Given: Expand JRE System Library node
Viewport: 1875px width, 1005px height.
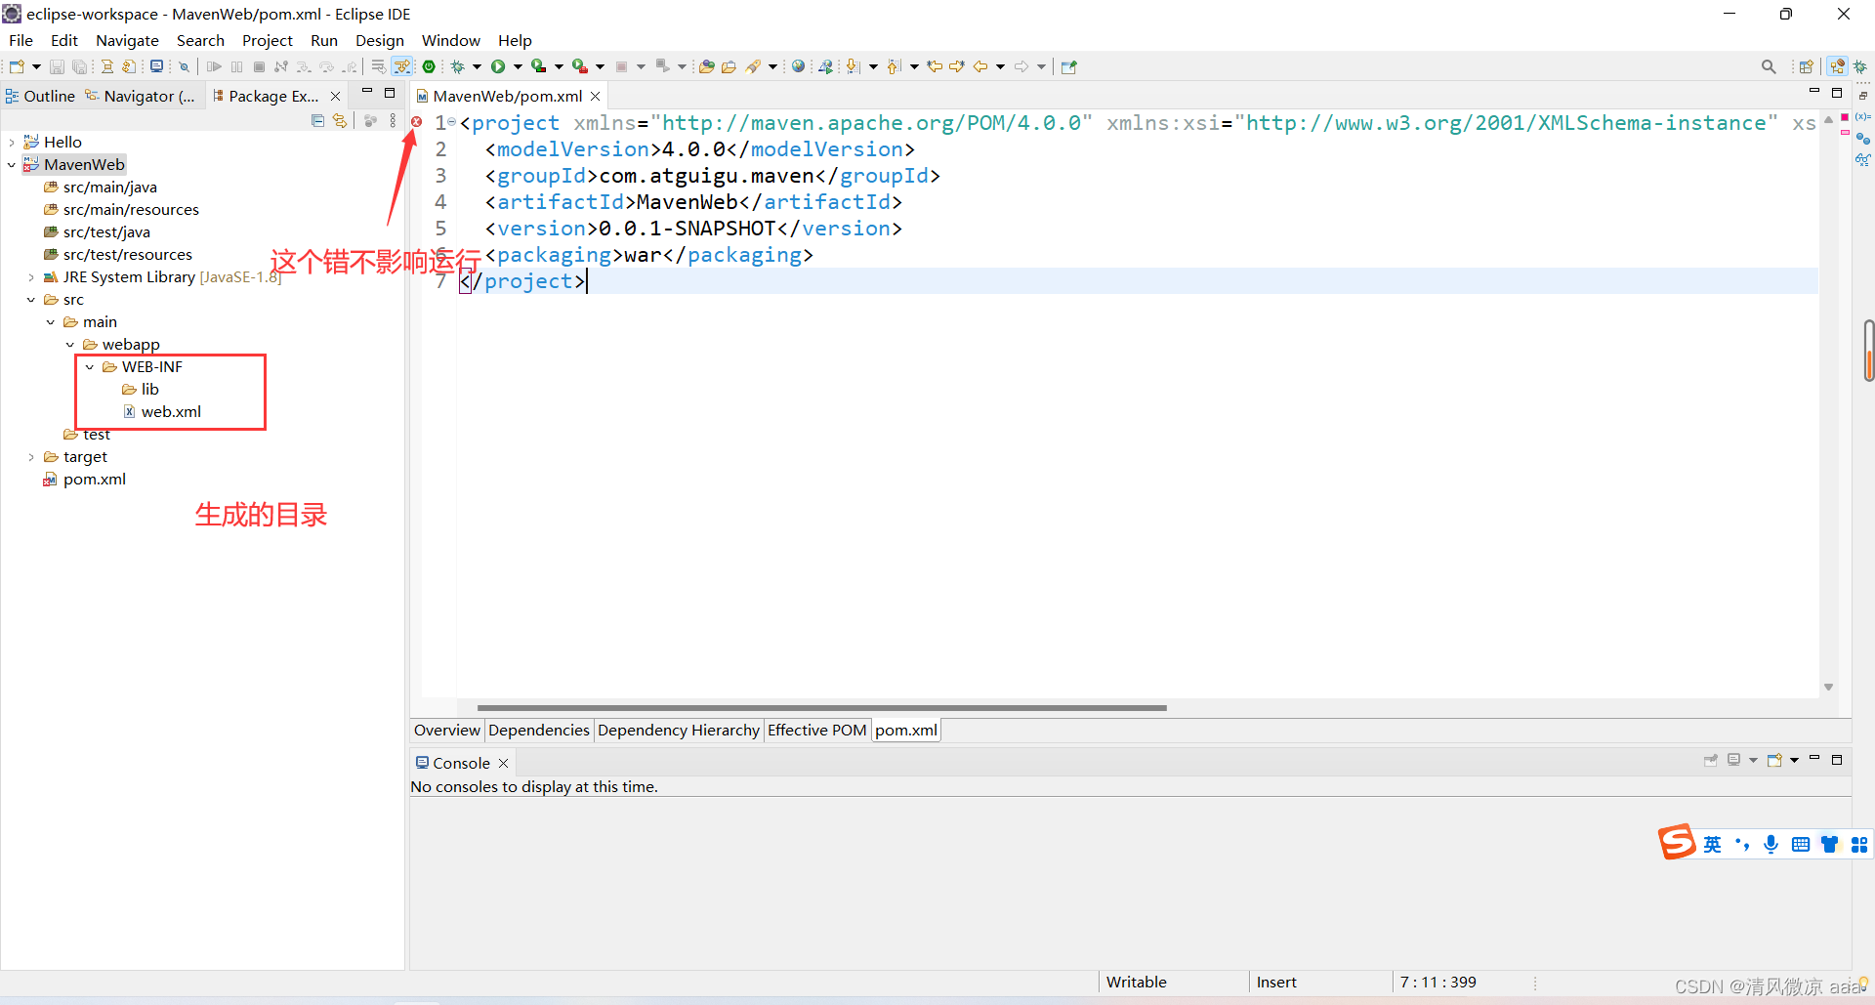Looking at the screenshot, I should (x=31, y=277).
